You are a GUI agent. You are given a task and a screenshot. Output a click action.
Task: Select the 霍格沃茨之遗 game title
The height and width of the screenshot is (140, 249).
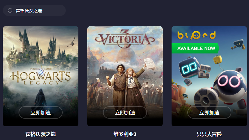click(41, 134)
